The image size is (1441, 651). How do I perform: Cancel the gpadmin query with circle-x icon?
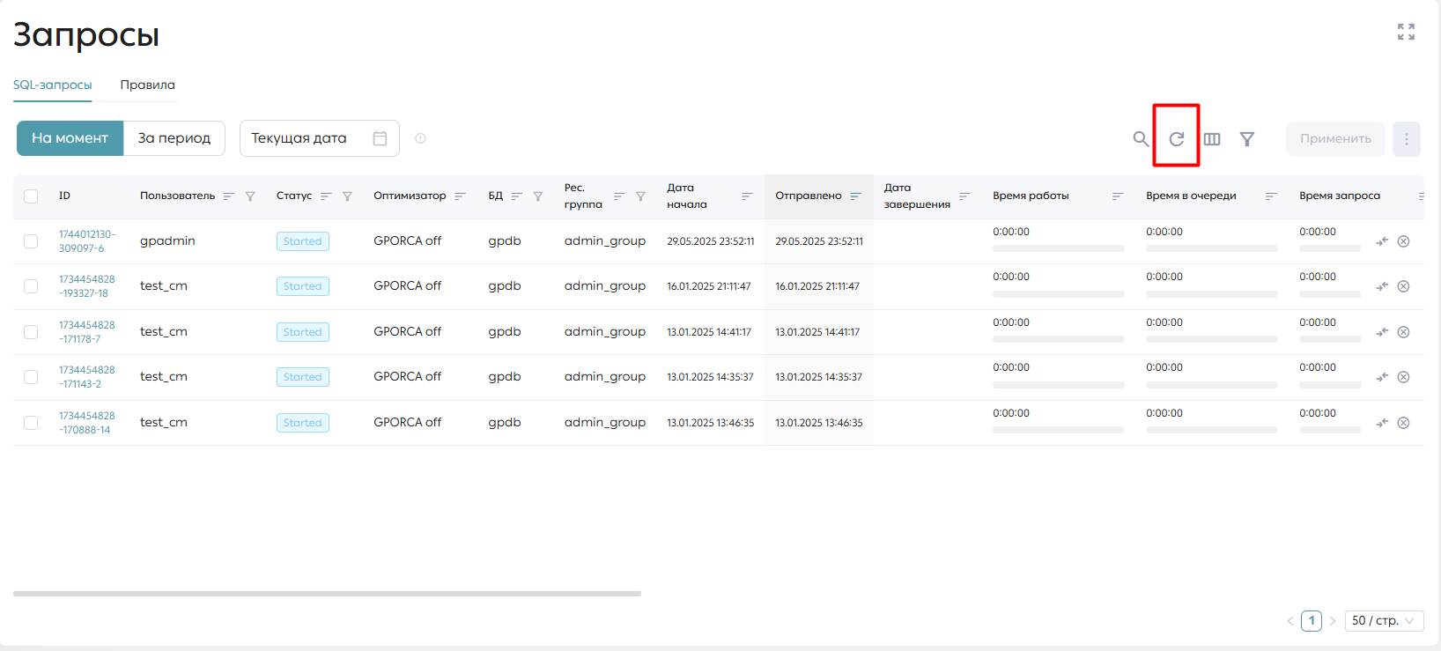[1404, 241]
